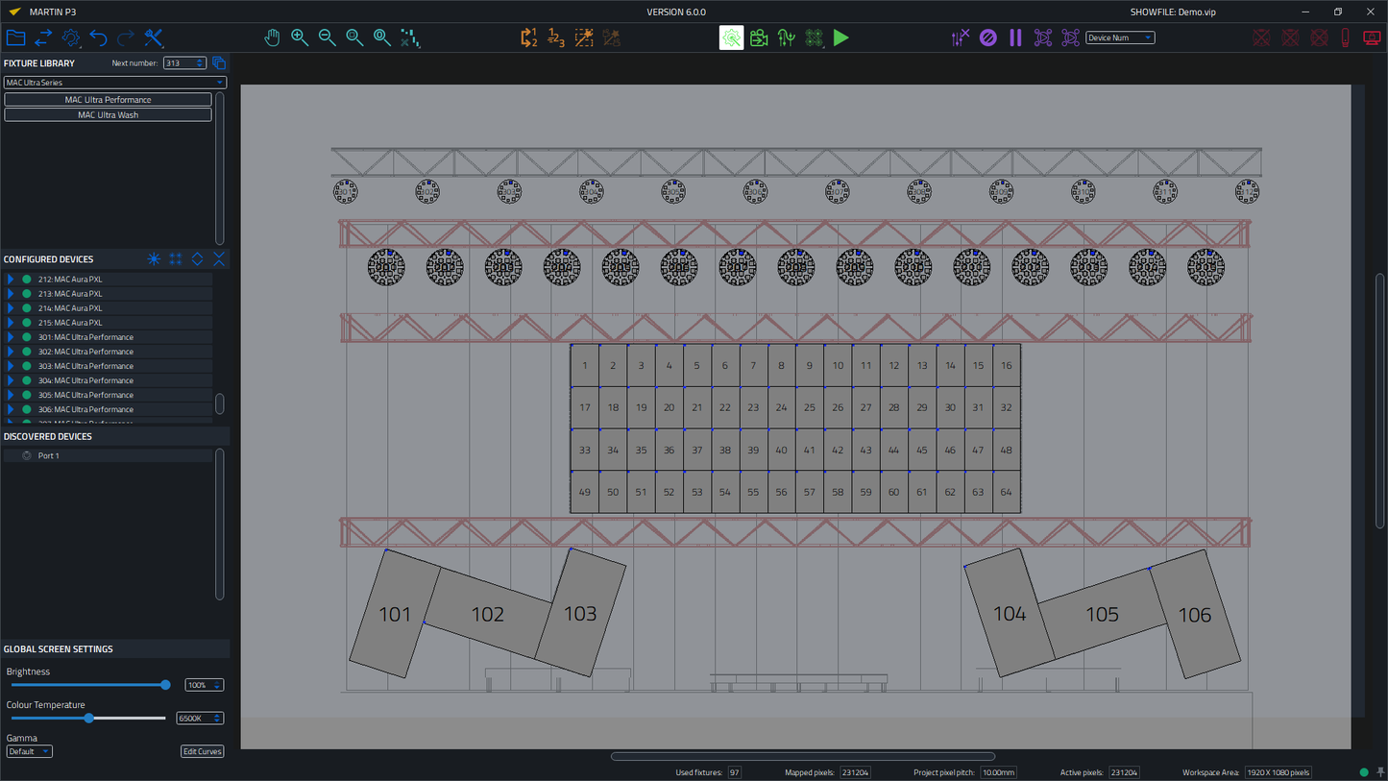Start playback with the green play button
The height and width of the screenshot is (781, 1388).
pos(841,37)
